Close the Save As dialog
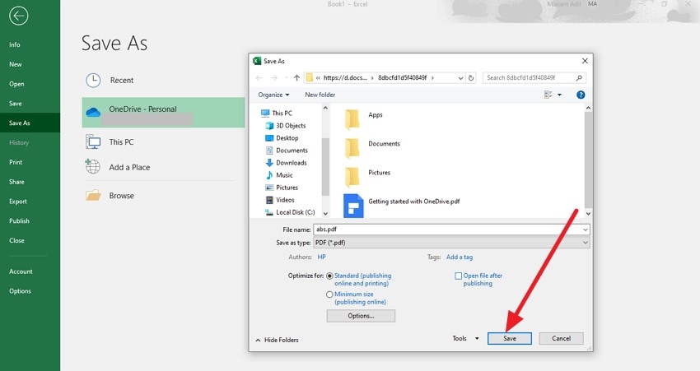Viewport: 700px width, 371px height. coord(585,61)
